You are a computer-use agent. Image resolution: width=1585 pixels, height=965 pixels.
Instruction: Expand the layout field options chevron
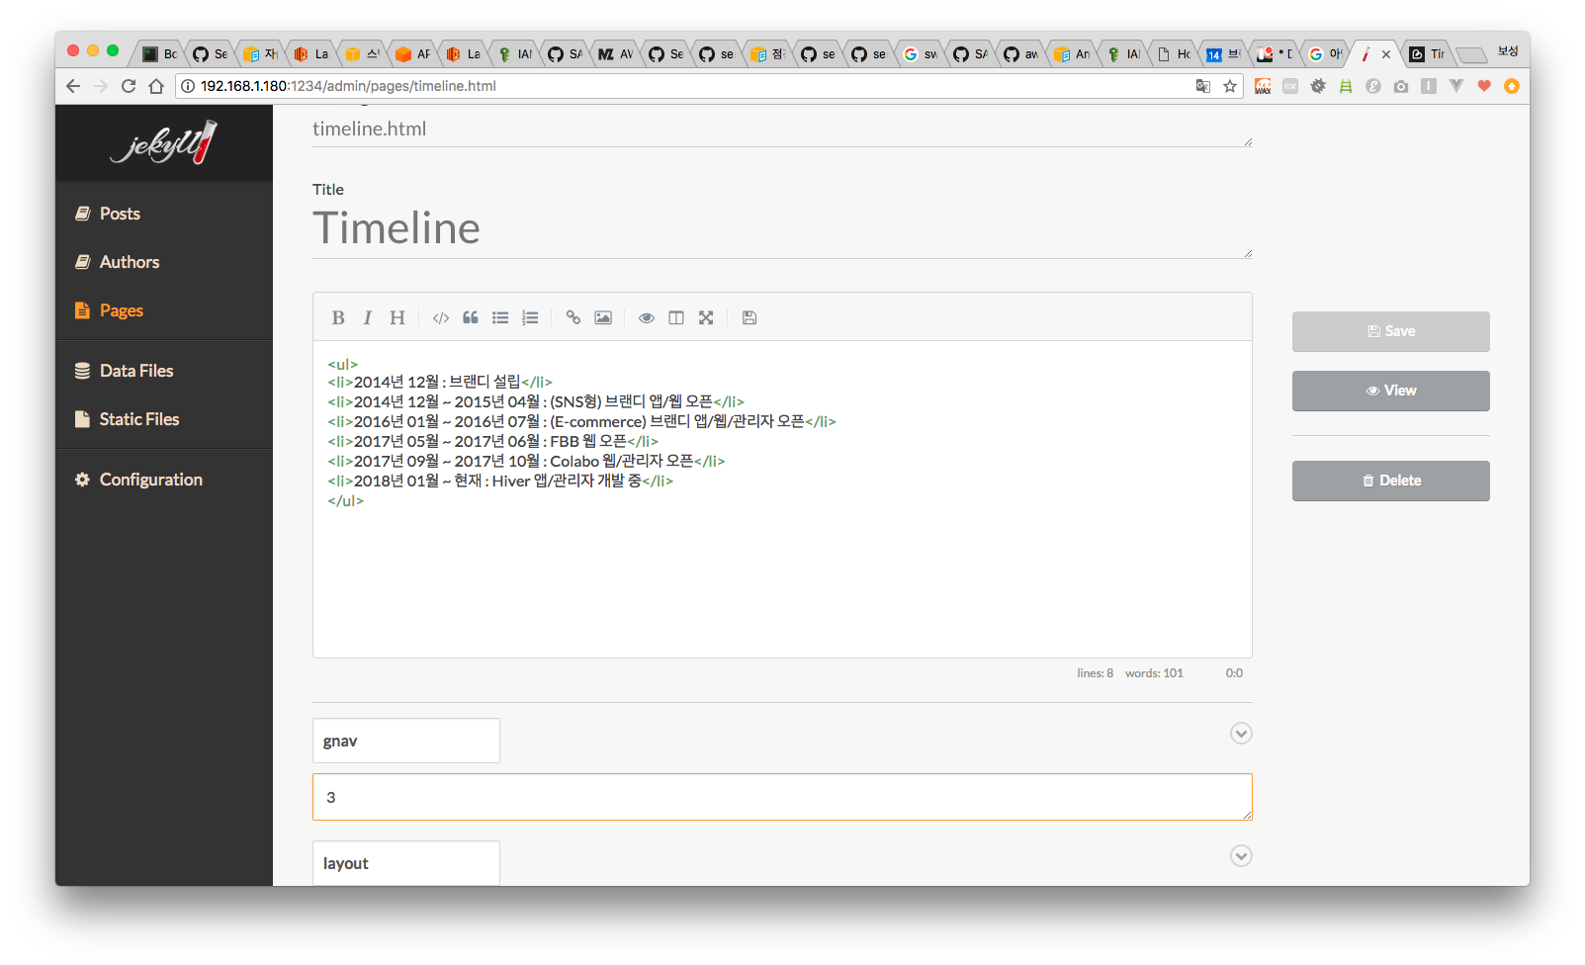[x=1241, y=856]
